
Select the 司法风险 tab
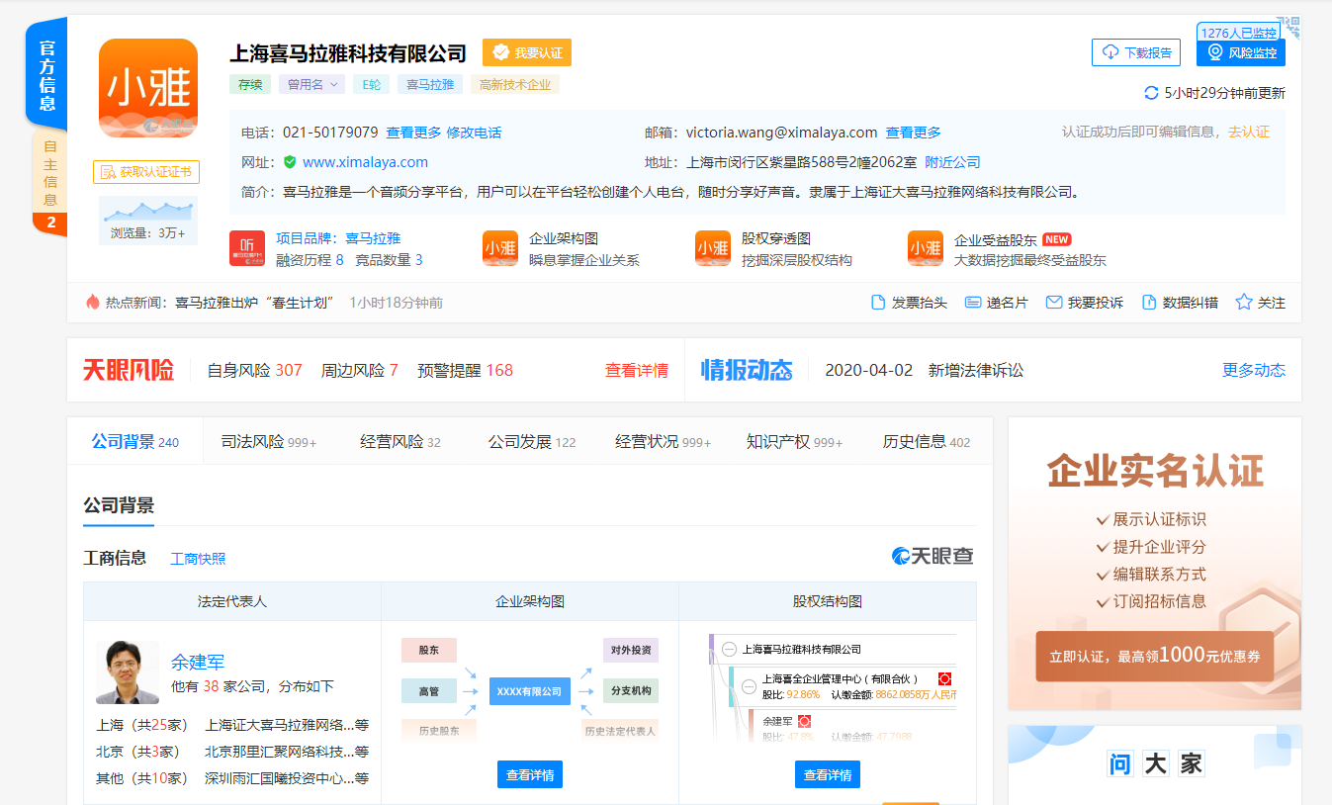[x=269, y=442]
